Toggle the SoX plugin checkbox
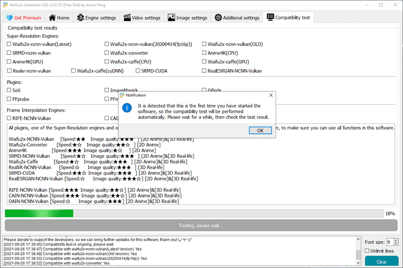403x268 pixels. coord(9,90)
